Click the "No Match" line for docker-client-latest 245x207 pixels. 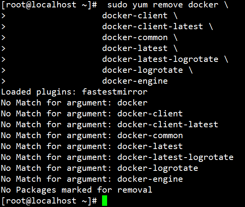point(109,125)
